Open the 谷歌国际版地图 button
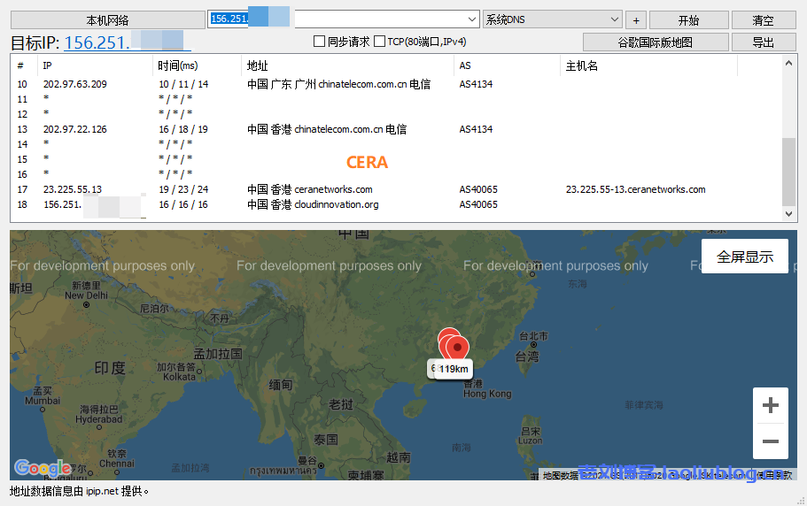Screen dimensions: 807x506 (656, 42)
